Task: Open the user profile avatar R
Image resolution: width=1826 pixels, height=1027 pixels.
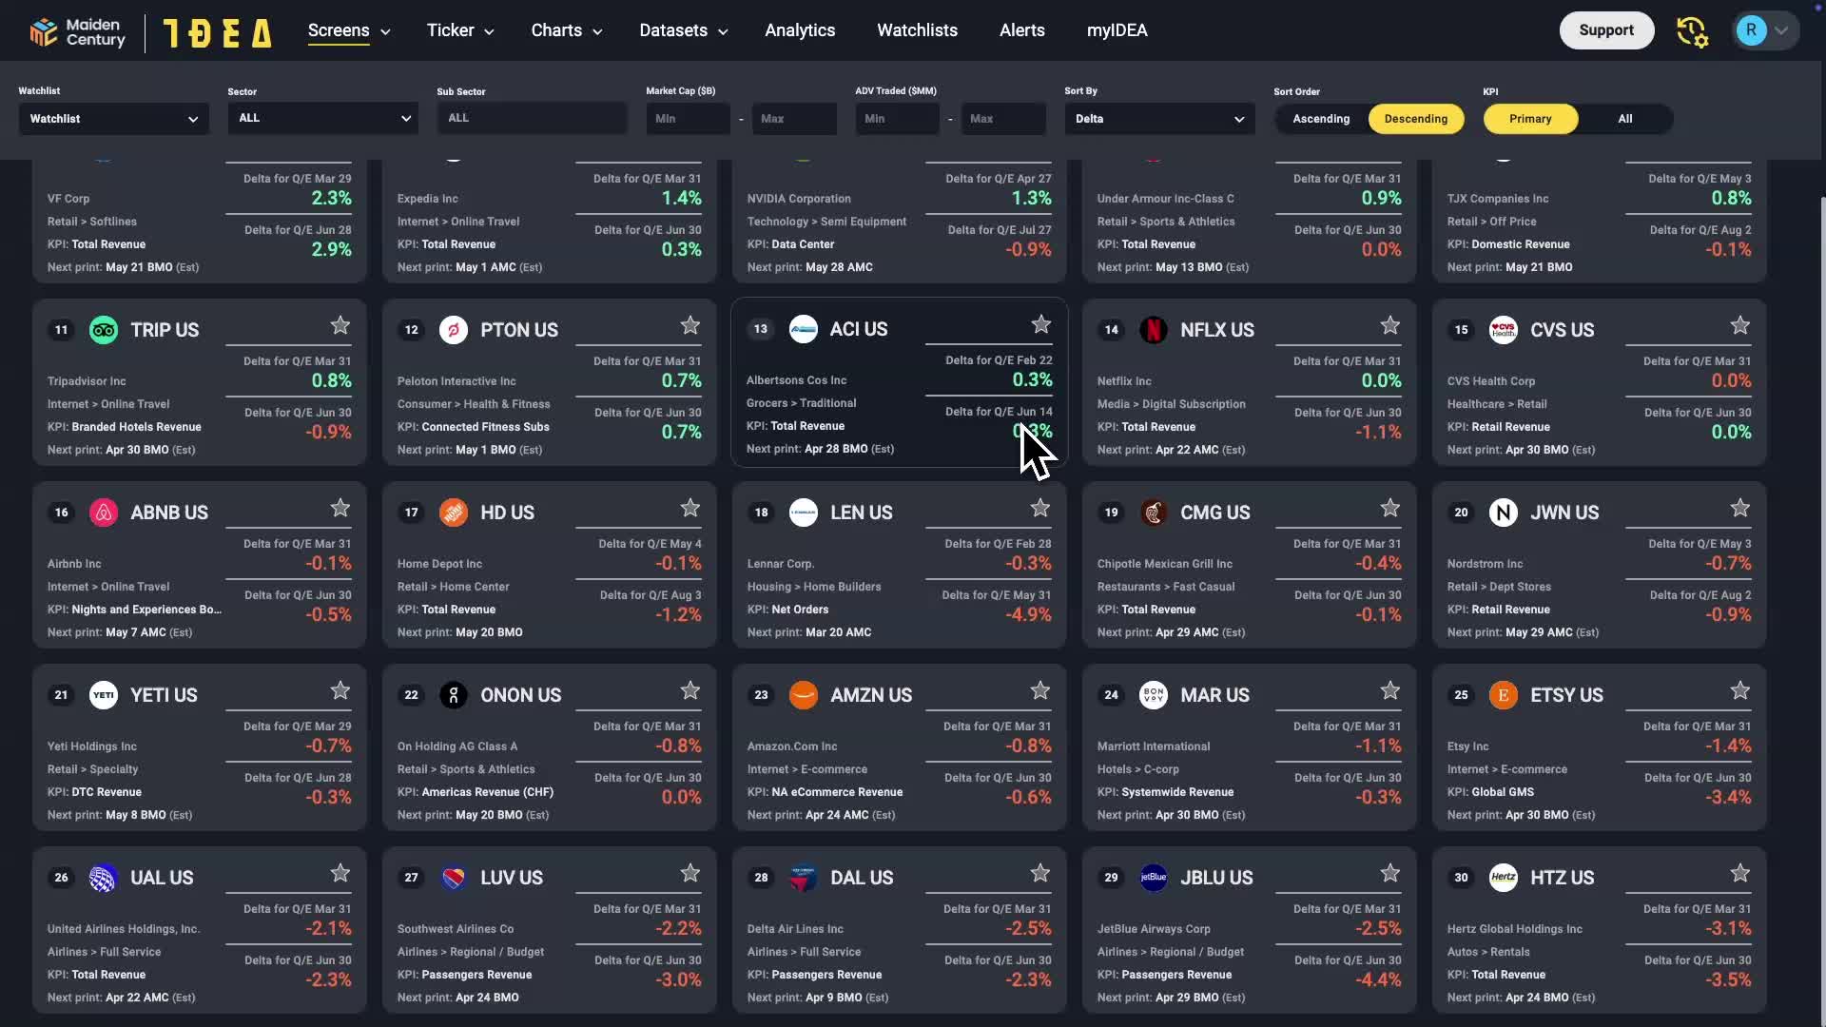Action: pos(1751,30)
